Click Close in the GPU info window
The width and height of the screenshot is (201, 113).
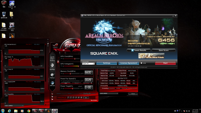point(133,94)
